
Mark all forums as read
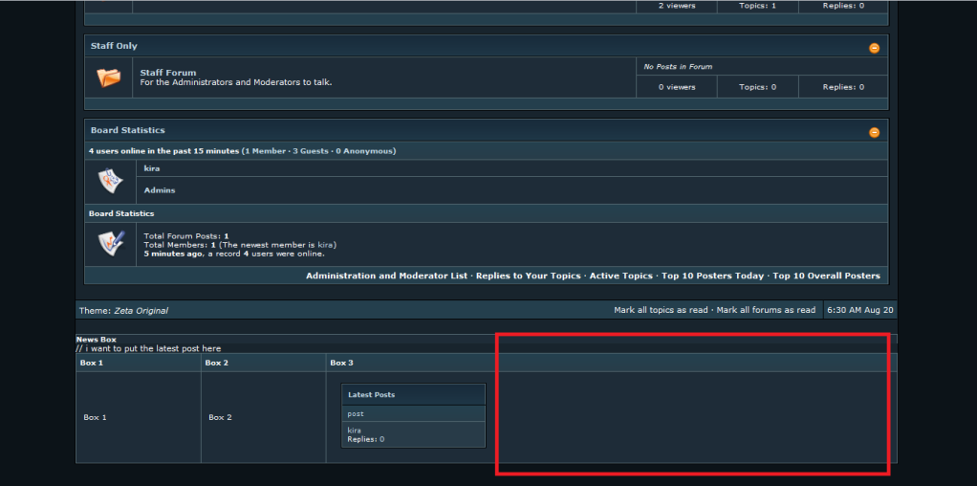click(x=766, y=310)
